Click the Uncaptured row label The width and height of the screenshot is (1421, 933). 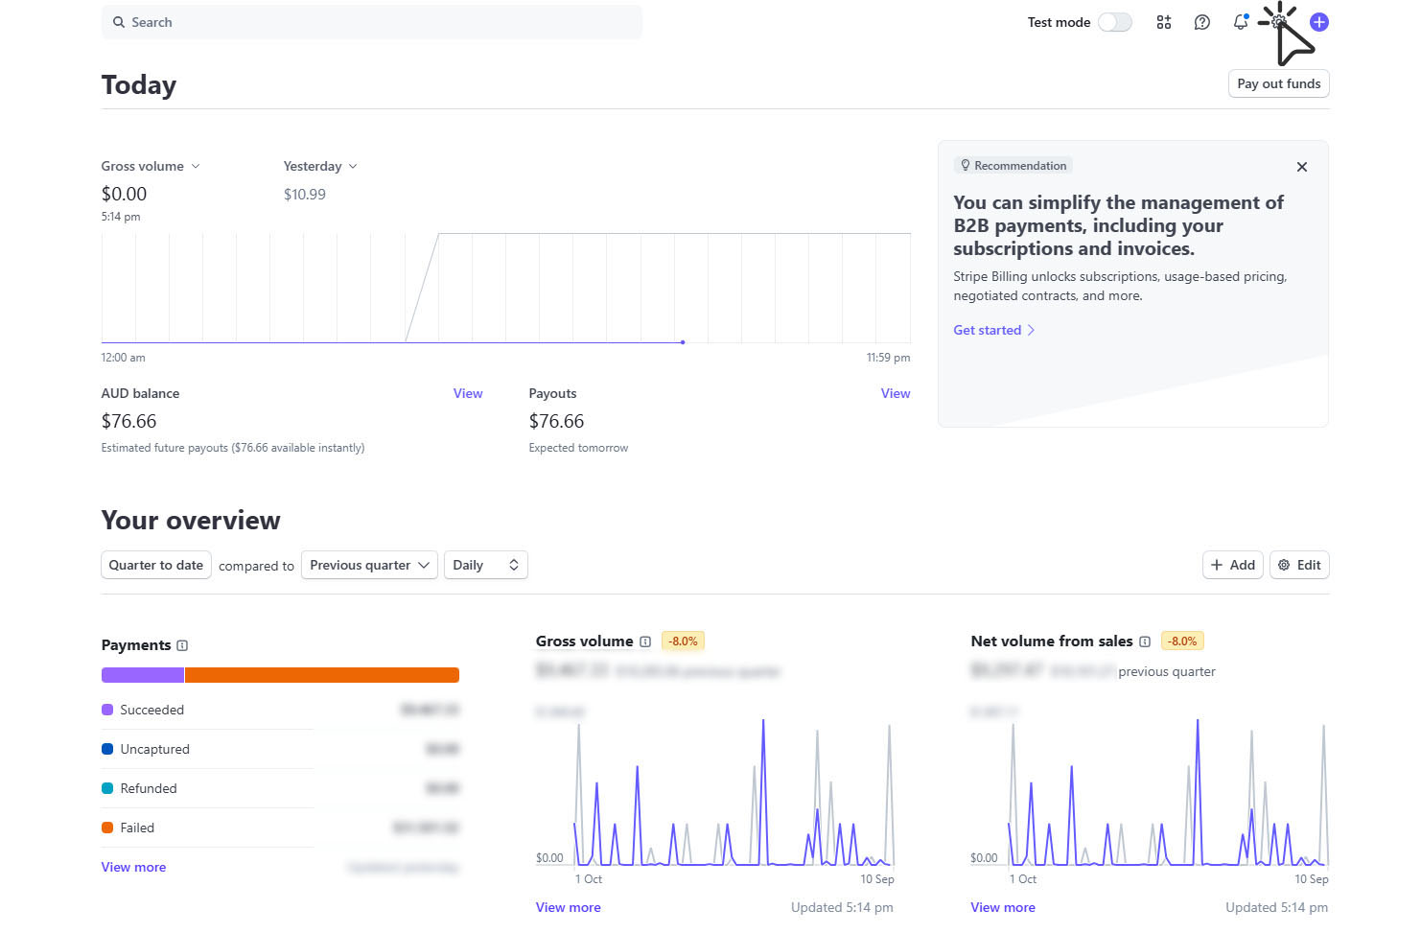point(155,749)
